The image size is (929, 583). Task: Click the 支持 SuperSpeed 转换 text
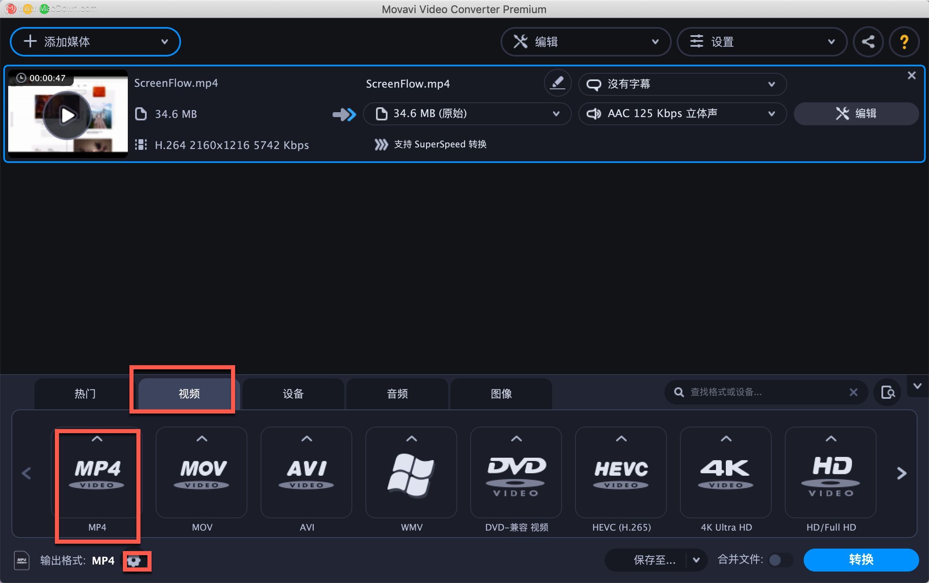pyautogui.click(x=440, y=145)
